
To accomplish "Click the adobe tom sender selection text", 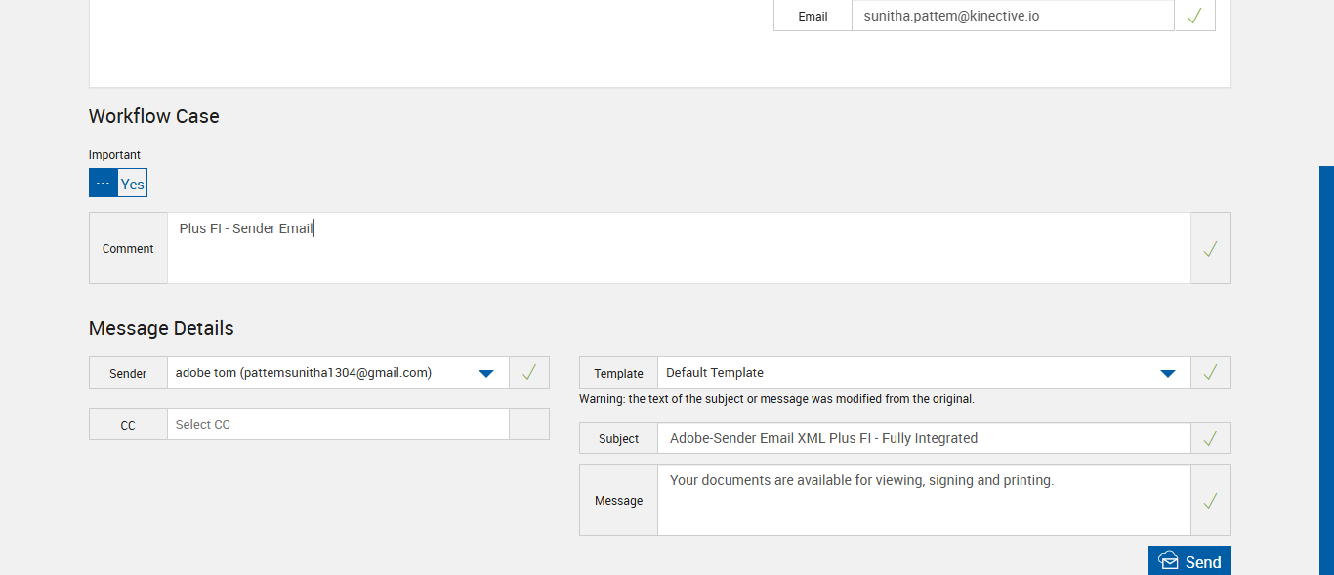I will pos(304,373).
